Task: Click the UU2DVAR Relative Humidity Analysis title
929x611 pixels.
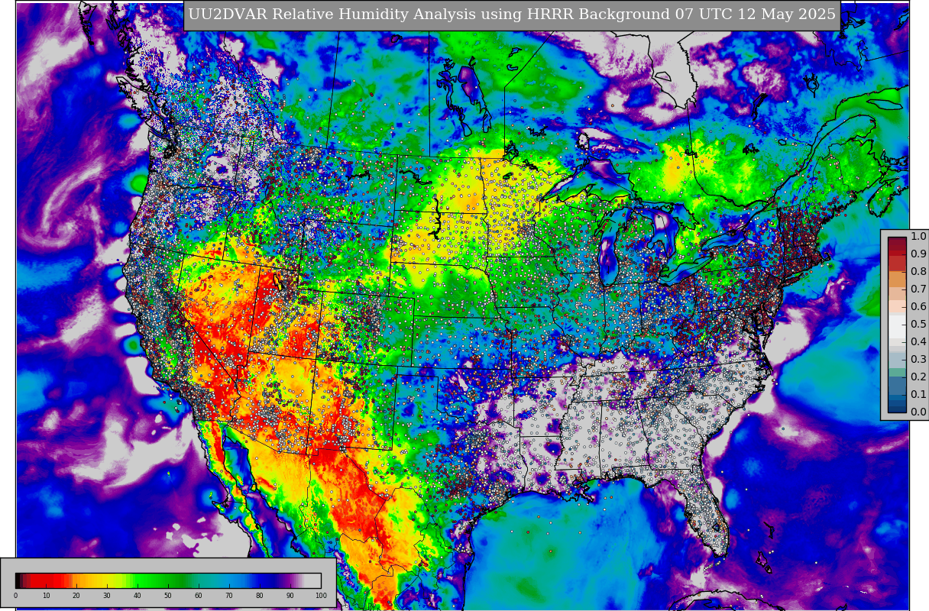Action: [x=512, y=15]
